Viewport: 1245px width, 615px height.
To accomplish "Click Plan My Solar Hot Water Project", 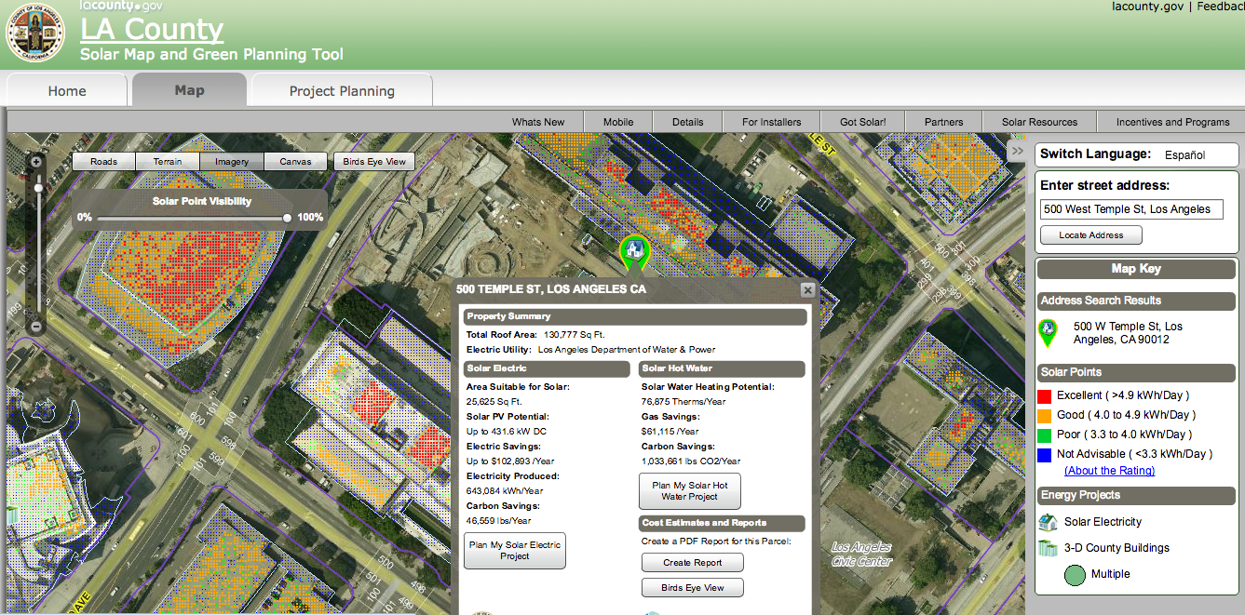I will [x=690, y=490].
